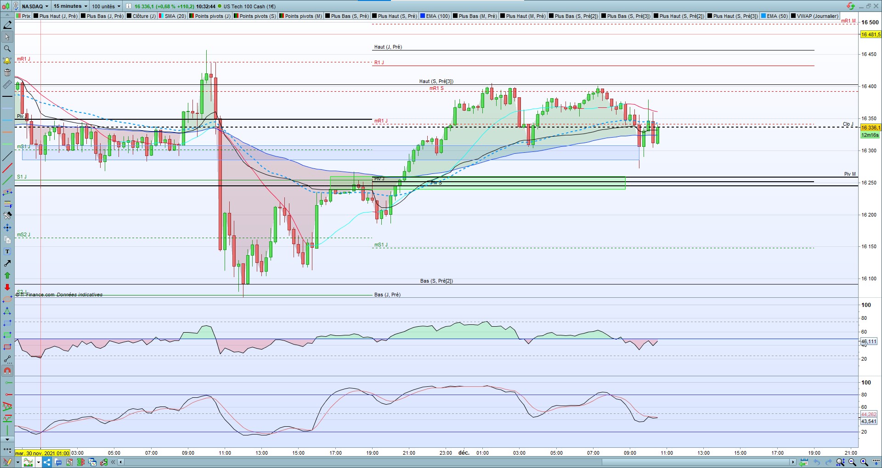The height and width of the screenshot is (468, 882).
Task: Click the Plus Haut (M, Pré) indicator label
Action: [523, 16]
